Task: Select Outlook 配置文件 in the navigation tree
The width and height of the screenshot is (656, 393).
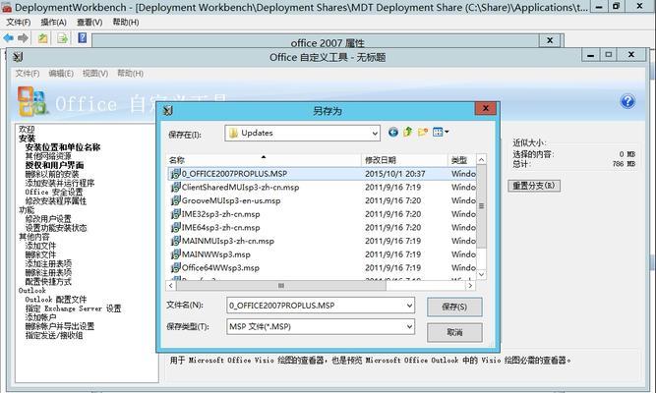Action: 56,300
